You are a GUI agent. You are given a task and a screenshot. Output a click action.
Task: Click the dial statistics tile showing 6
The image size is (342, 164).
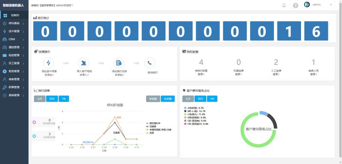click(316, 31)
